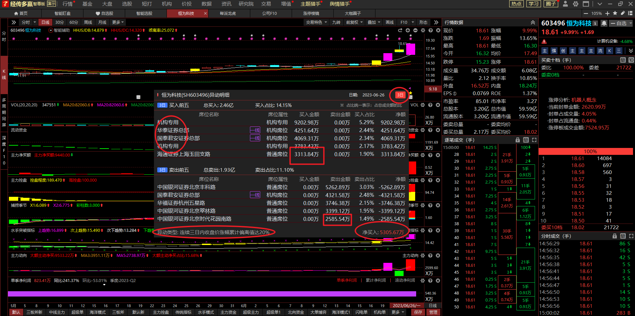This screenshot has width=635, height=316.
Task: Open the 选股 menu
Action: coord(127,4)
